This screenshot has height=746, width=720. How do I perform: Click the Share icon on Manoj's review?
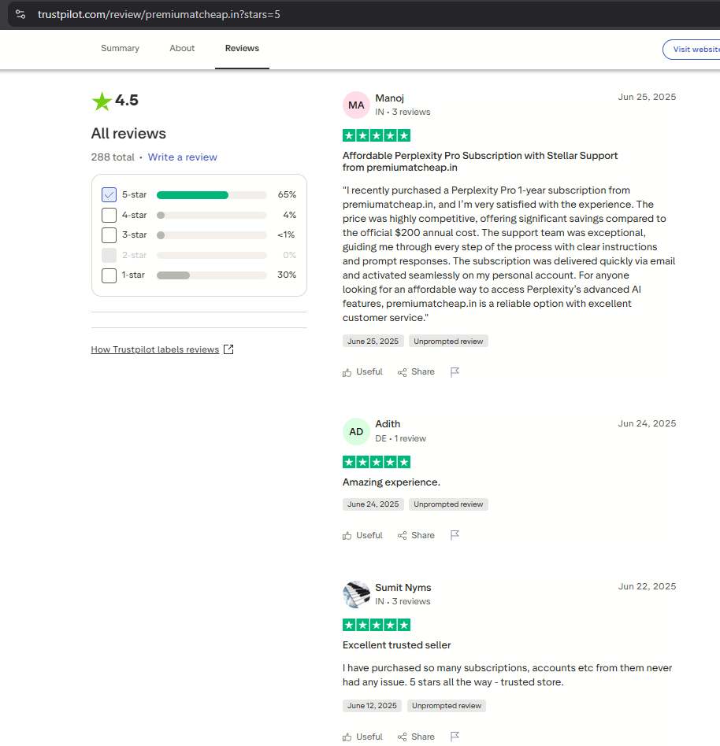pos(403,372)
